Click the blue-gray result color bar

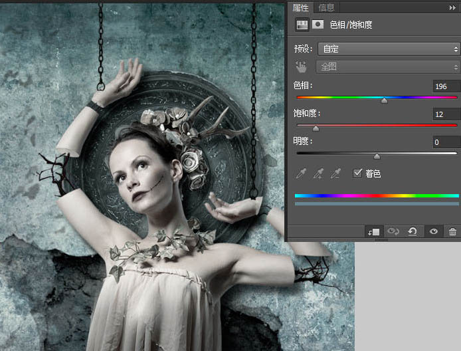[377, 203]
